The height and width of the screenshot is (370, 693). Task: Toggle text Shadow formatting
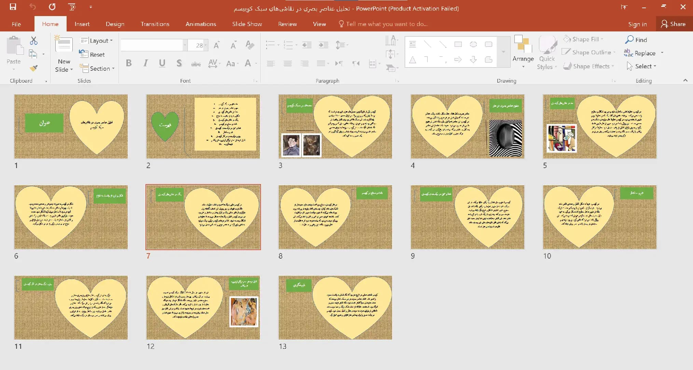pyautogui.click(x=179, y=63)
